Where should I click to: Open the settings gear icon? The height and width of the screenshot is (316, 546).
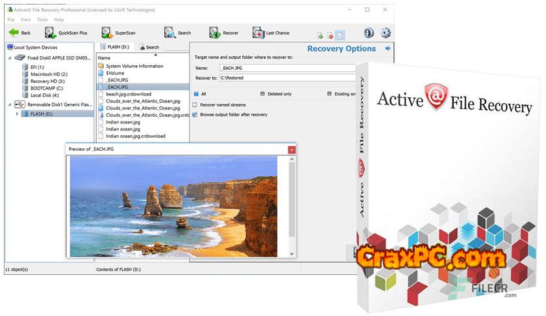point(385,33)
